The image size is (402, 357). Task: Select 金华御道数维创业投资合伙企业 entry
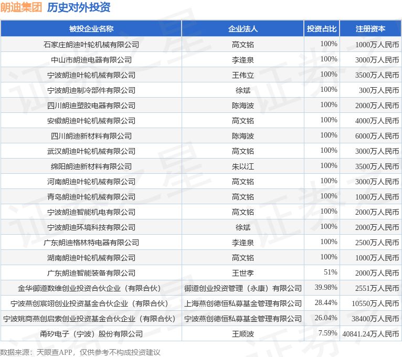(89, 288)
